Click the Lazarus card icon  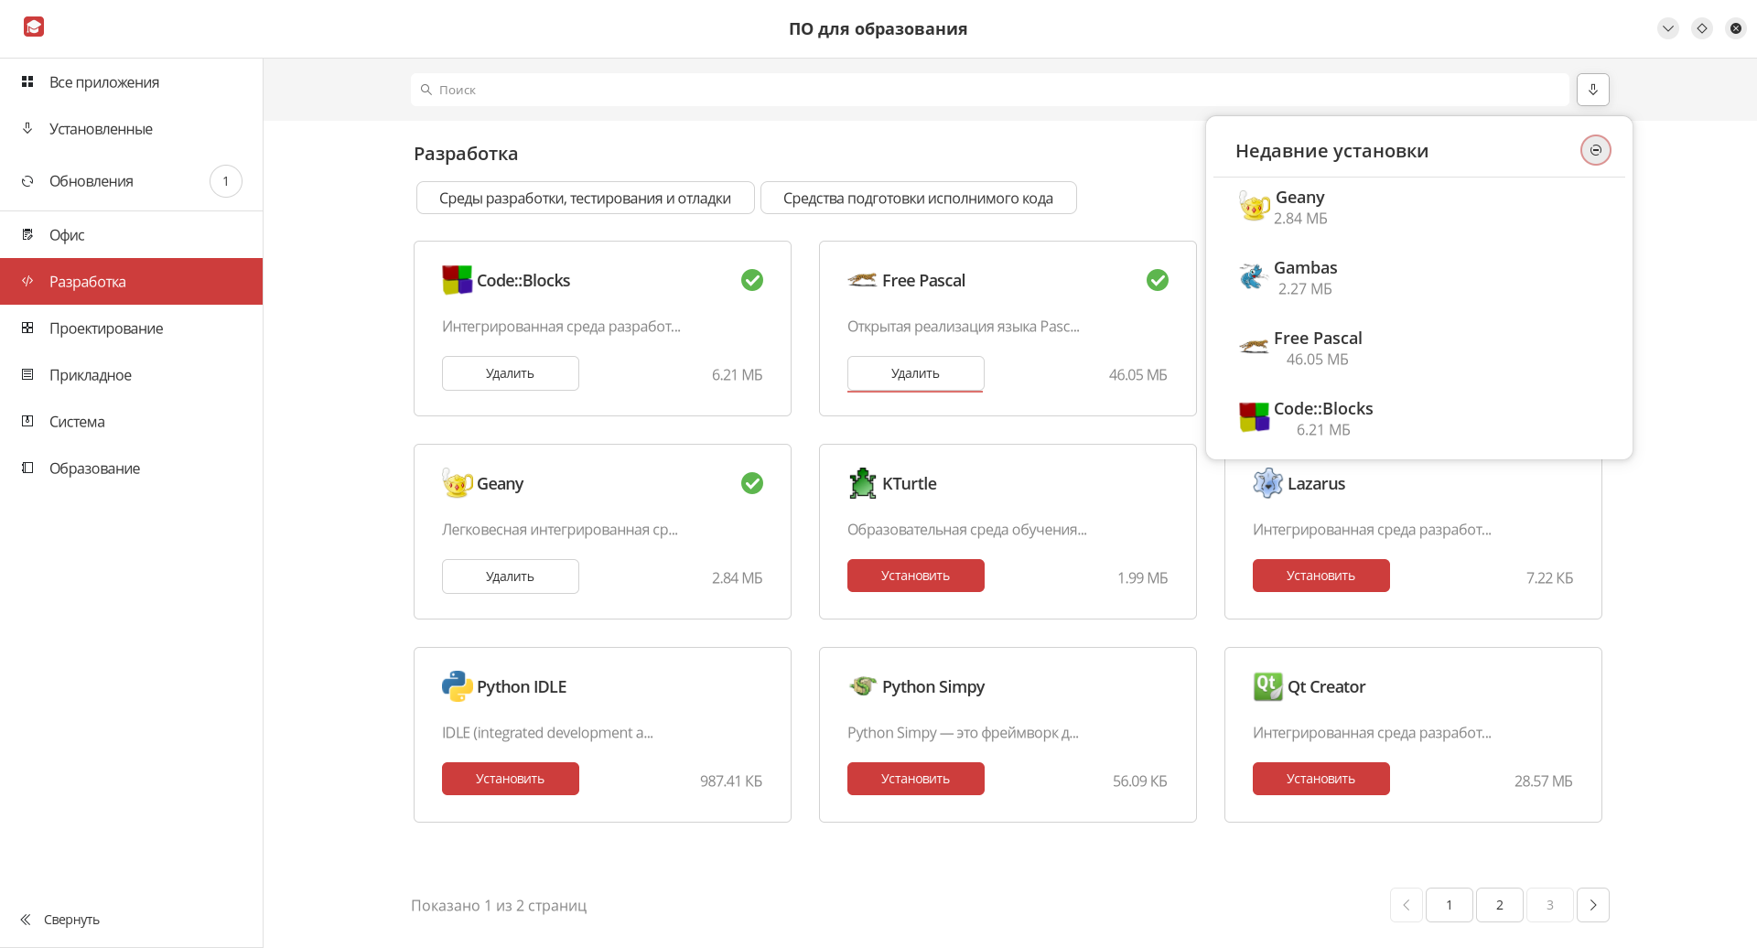1267,483
